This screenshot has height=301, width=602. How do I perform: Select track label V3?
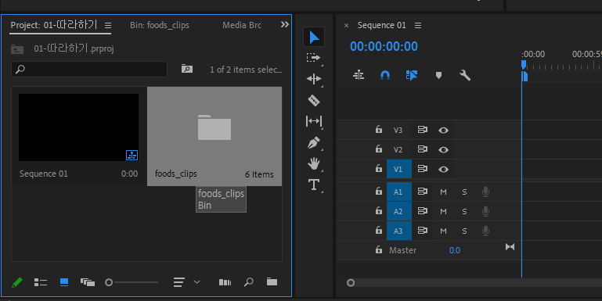click(398, 131)
